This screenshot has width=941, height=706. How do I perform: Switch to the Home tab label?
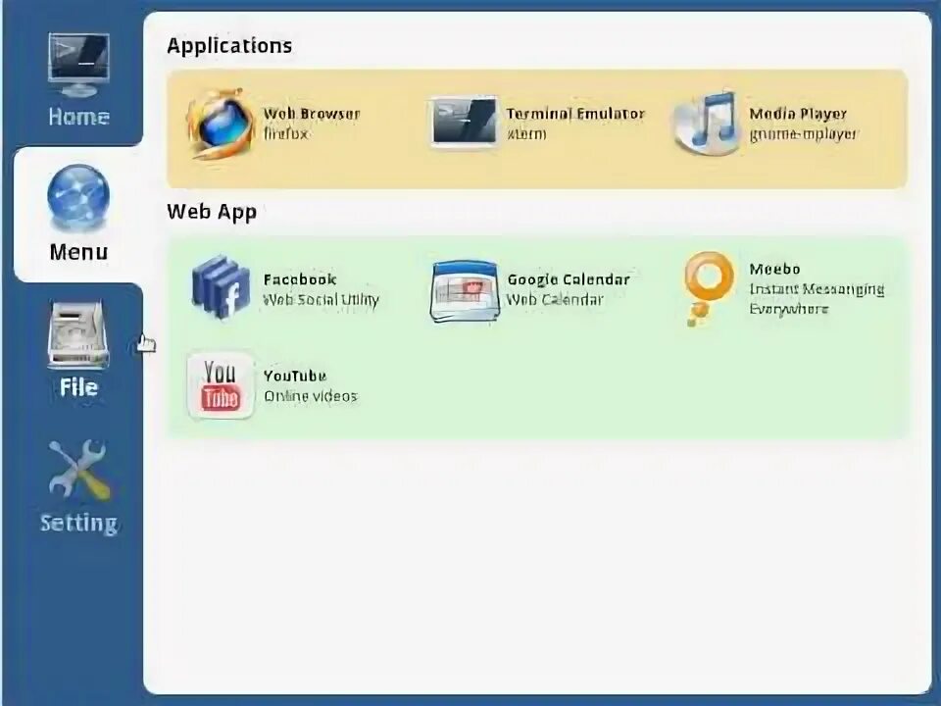coord(78,116)
